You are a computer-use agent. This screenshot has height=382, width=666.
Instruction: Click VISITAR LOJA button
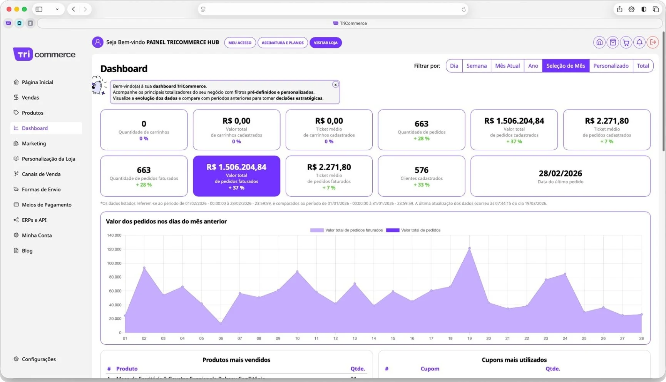326,43
